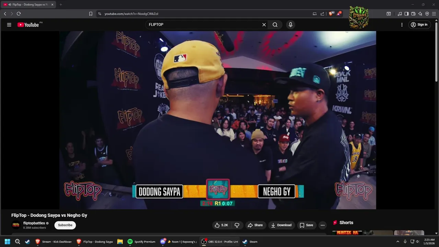Open more actions ellipsis under video
The width and height of the screenshot is (439, 247).
(x=322, y=225)
